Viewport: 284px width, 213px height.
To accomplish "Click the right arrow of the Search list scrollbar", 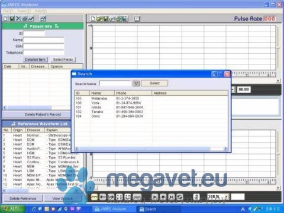I will click(225, 149).
